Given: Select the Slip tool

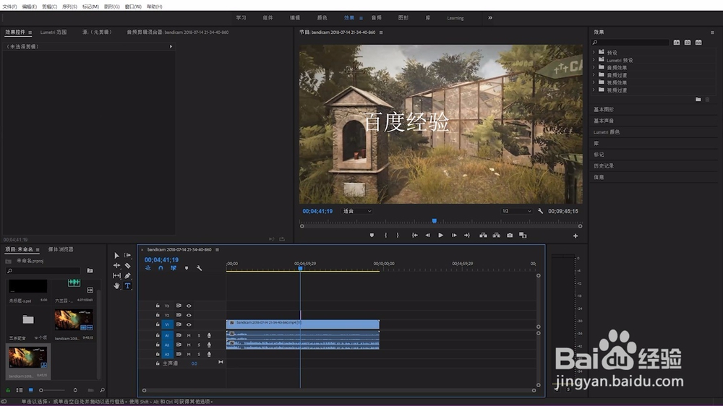Looking at the screenshot, I should click(116, 275).
